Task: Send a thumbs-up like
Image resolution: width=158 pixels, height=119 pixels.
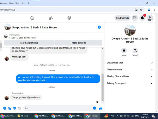Action: pyautogui.click(x=101, y=108)
